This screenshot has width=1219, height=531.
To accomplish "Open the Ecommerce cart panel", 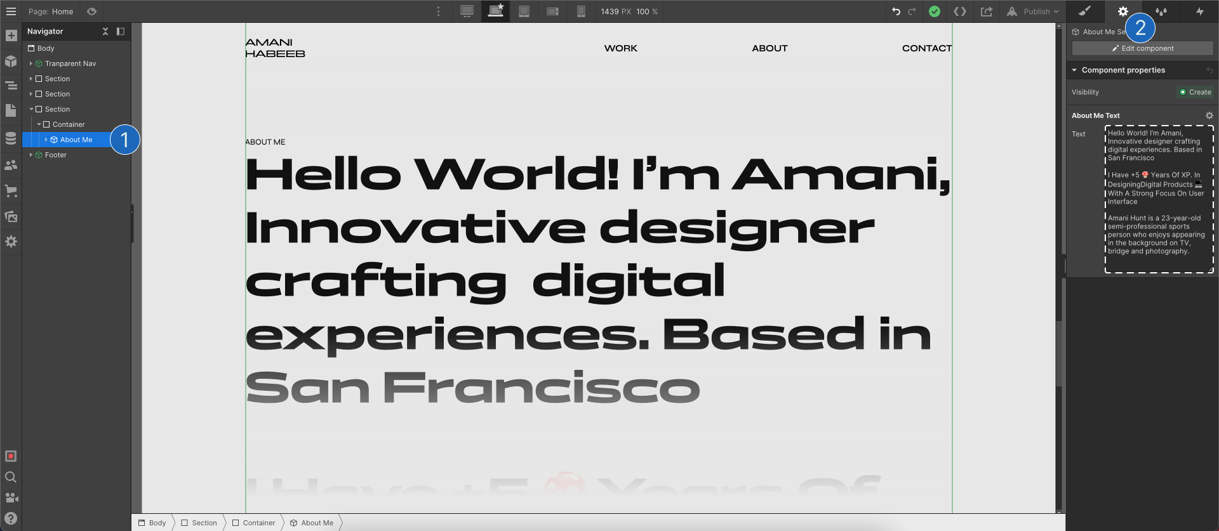I will coord(11,190).
